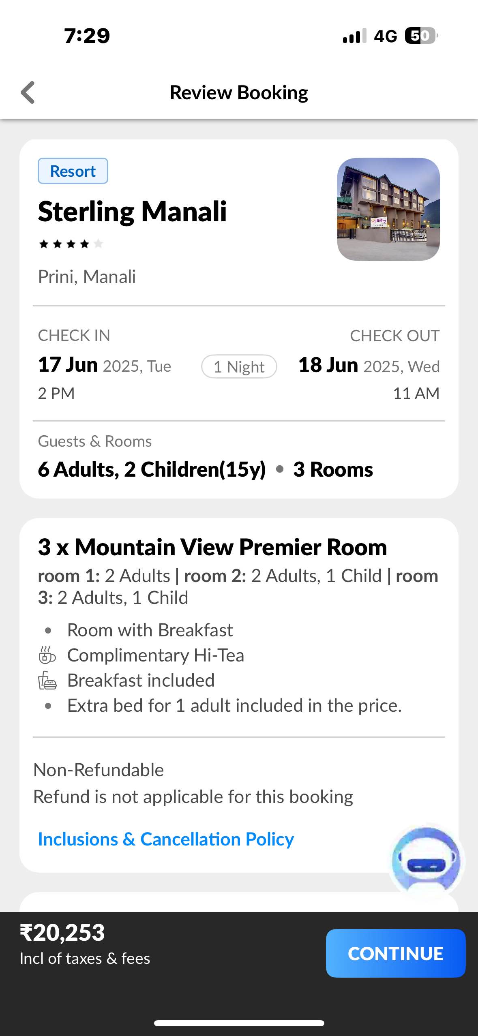This screenshot has height=1036, width=478.
Task: Tap the 1 Night duration pill
Action: pyautogui.click(x=239, y=367)
